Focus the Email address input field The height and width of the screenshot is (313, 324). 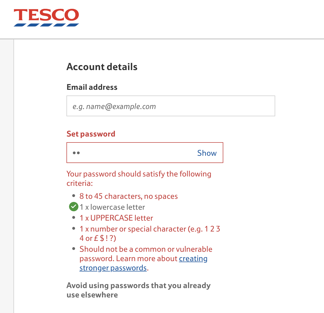click(171, 106)
